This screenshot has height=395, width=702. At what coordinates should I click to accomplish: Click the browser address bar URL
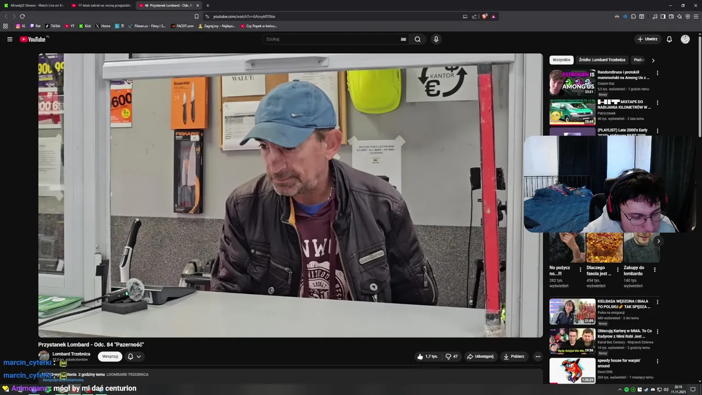[x=244, y=16]
